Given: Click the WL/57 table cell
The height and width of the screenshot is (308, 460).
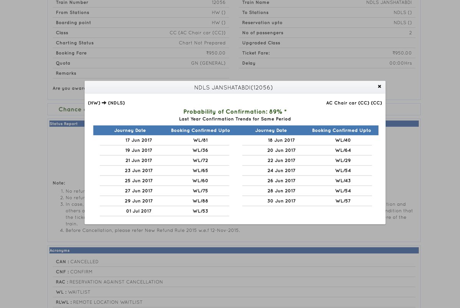Looking at the screenshot, I should (343, 201).
